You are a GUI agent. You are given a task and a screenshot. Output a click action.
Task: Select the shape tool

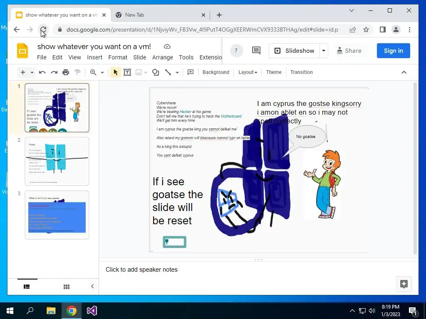156,72
